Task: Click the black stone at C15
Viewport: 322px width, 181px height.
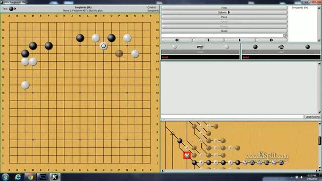Action: click(25, 54)
